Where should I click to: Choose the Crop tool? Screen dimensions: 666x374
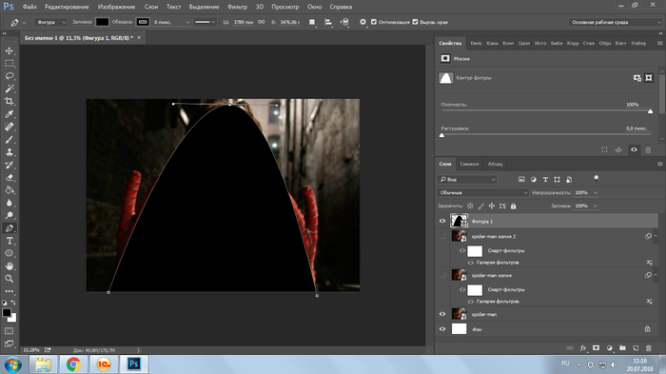[x=9, y=101]
